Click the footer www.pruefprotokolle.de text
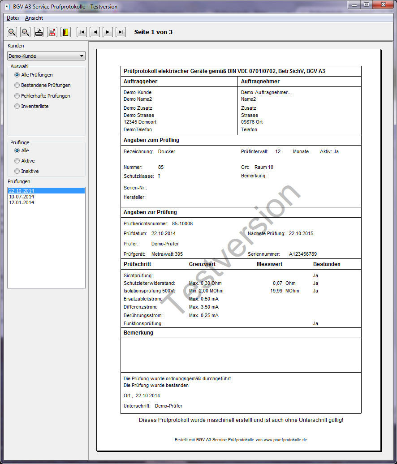 (x=285, y=440)
